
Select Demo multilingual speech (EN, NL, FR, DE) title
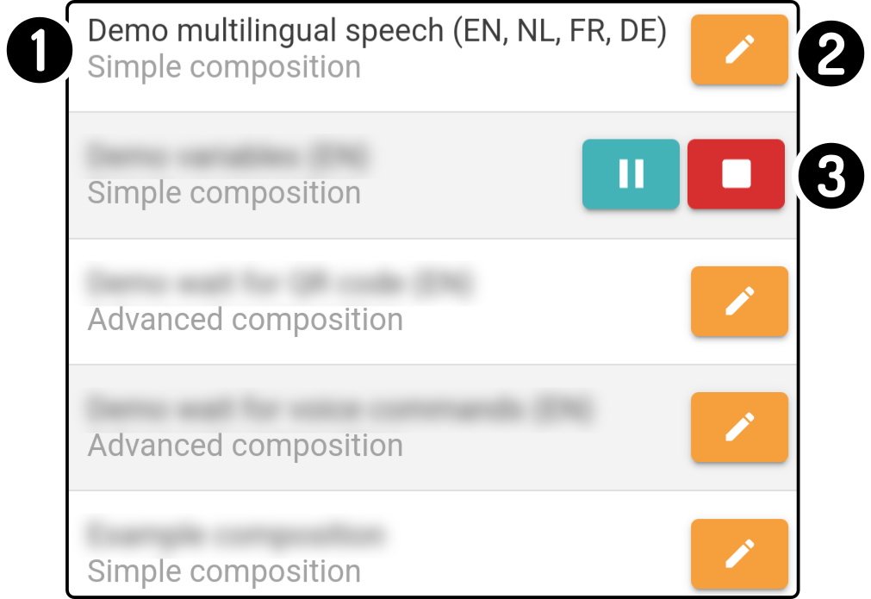click(377, 30)
